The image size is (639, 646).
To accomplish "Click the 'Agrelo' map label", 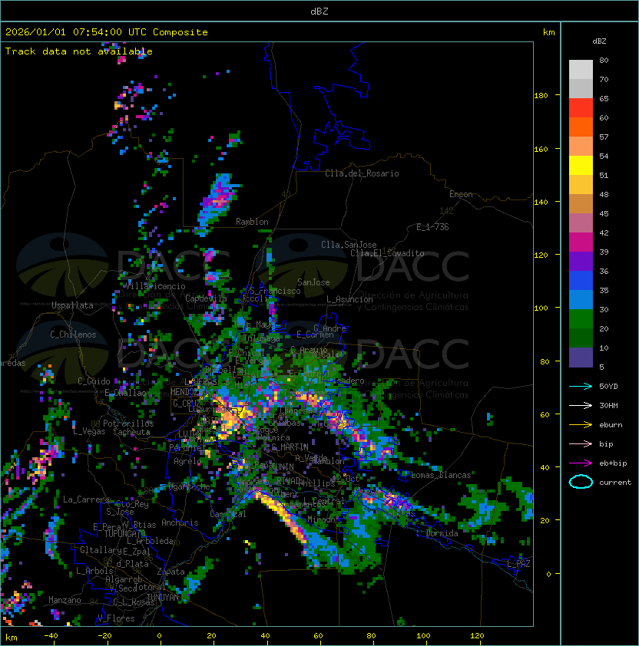I will (187, 461).
